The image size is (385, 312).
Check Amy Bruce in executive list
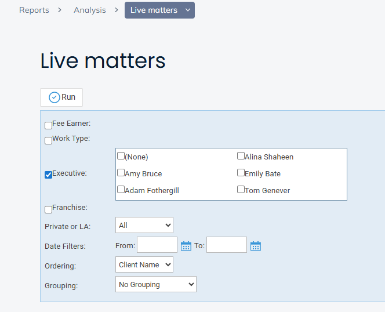click(121, 173)
